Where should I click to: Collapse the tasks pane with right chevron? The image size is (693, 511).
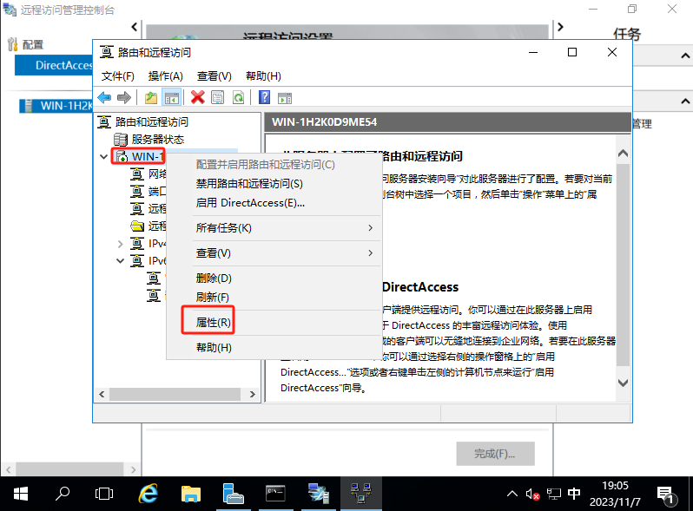560,27
